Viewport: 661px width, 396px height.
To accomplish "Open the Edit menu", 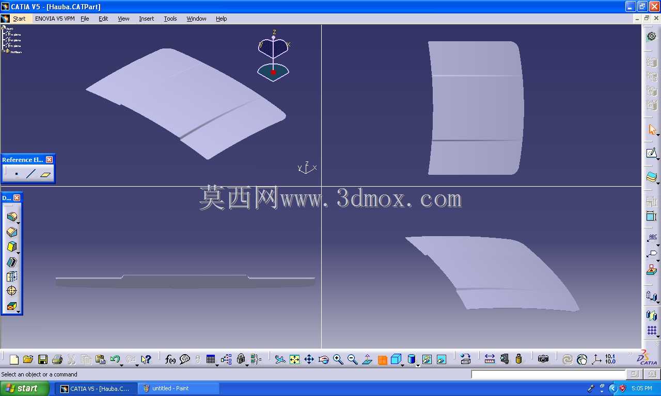I will tap(103, 19).
